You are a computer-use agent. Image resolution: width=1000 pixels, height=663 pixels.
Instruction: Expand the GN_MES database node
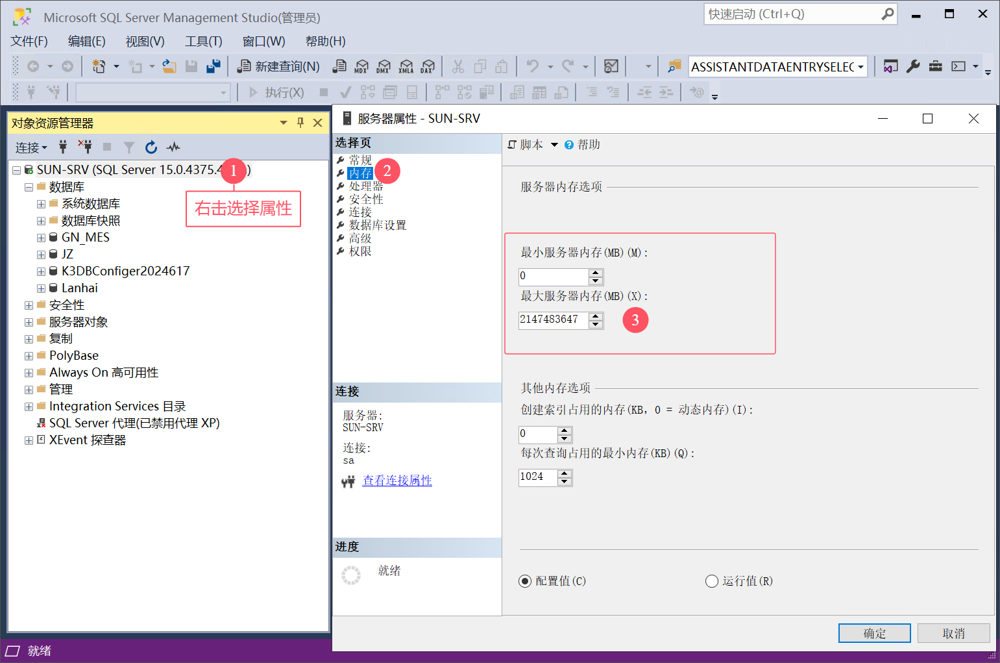pos(41,238)
